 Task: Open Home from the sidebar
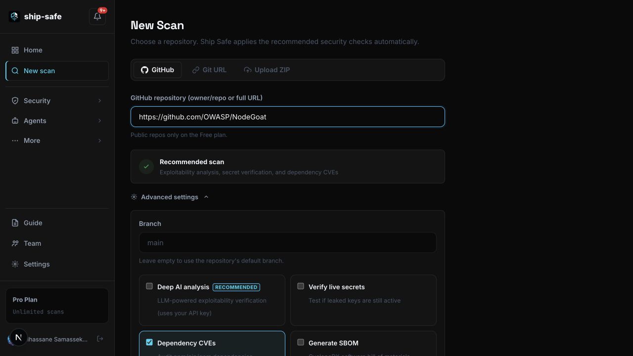pyautogui.click(x=57, y=50)
